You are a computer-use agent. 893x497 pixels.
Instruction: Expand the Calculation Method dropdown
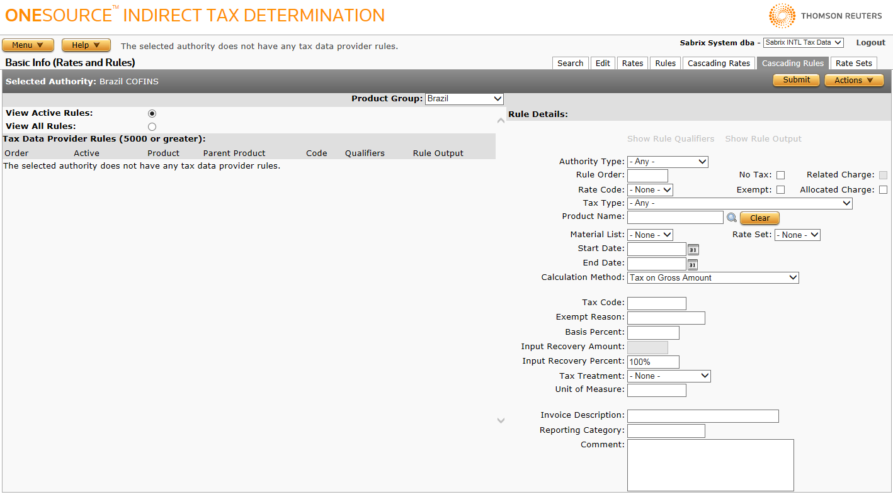pyautogui.click(x=713, y=277)
